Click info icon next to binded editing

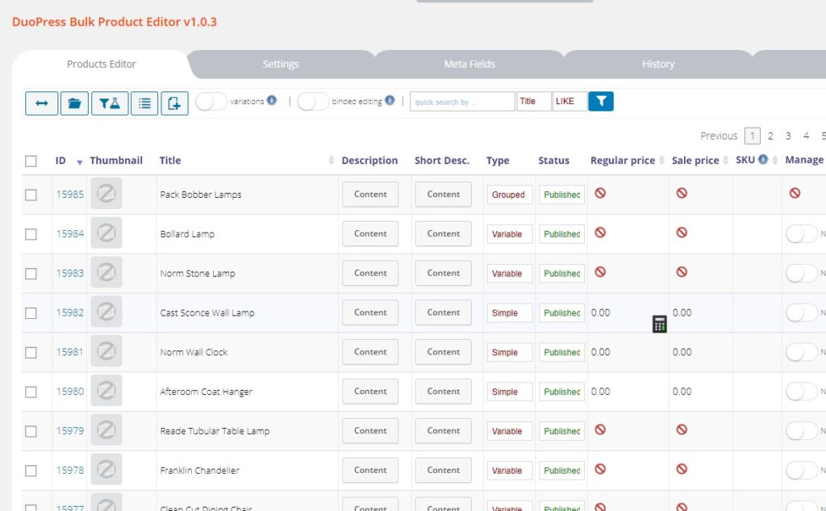[x=390, y=100]
